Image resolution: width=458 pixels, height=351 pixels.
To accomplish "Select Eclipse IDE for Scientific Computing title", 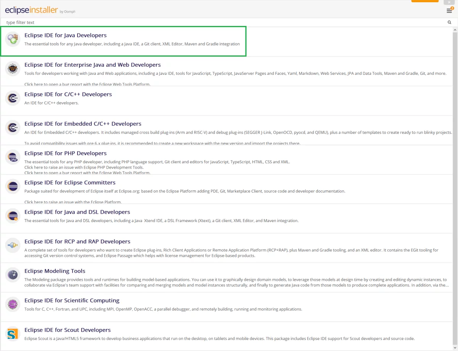I will 72,301.
